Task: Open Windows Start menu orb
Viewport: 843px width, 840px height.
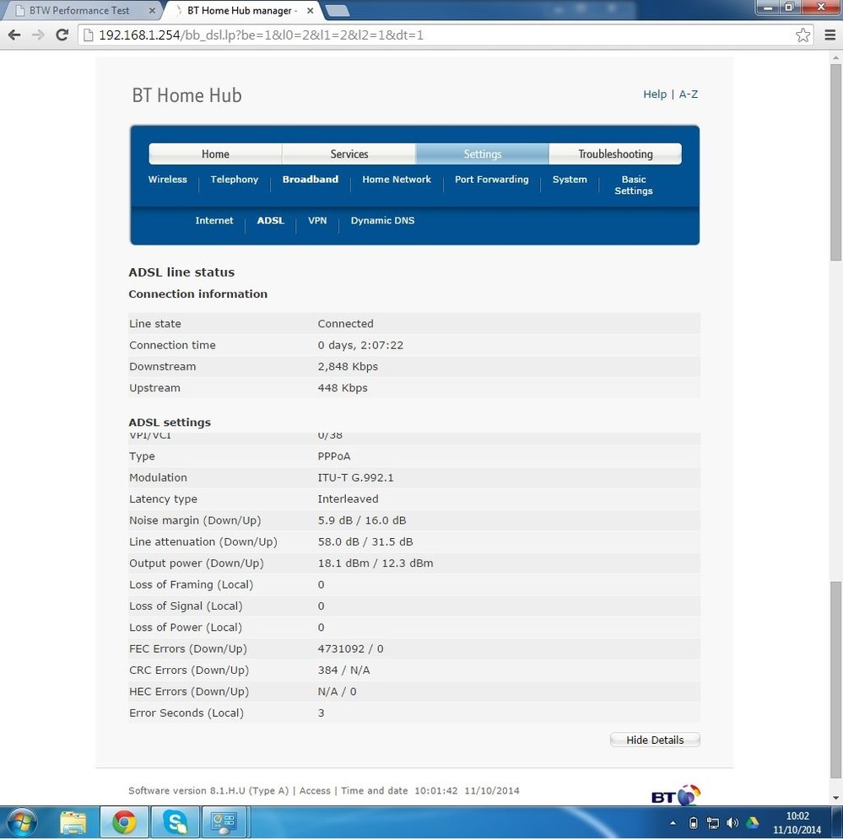Action: 22,822
